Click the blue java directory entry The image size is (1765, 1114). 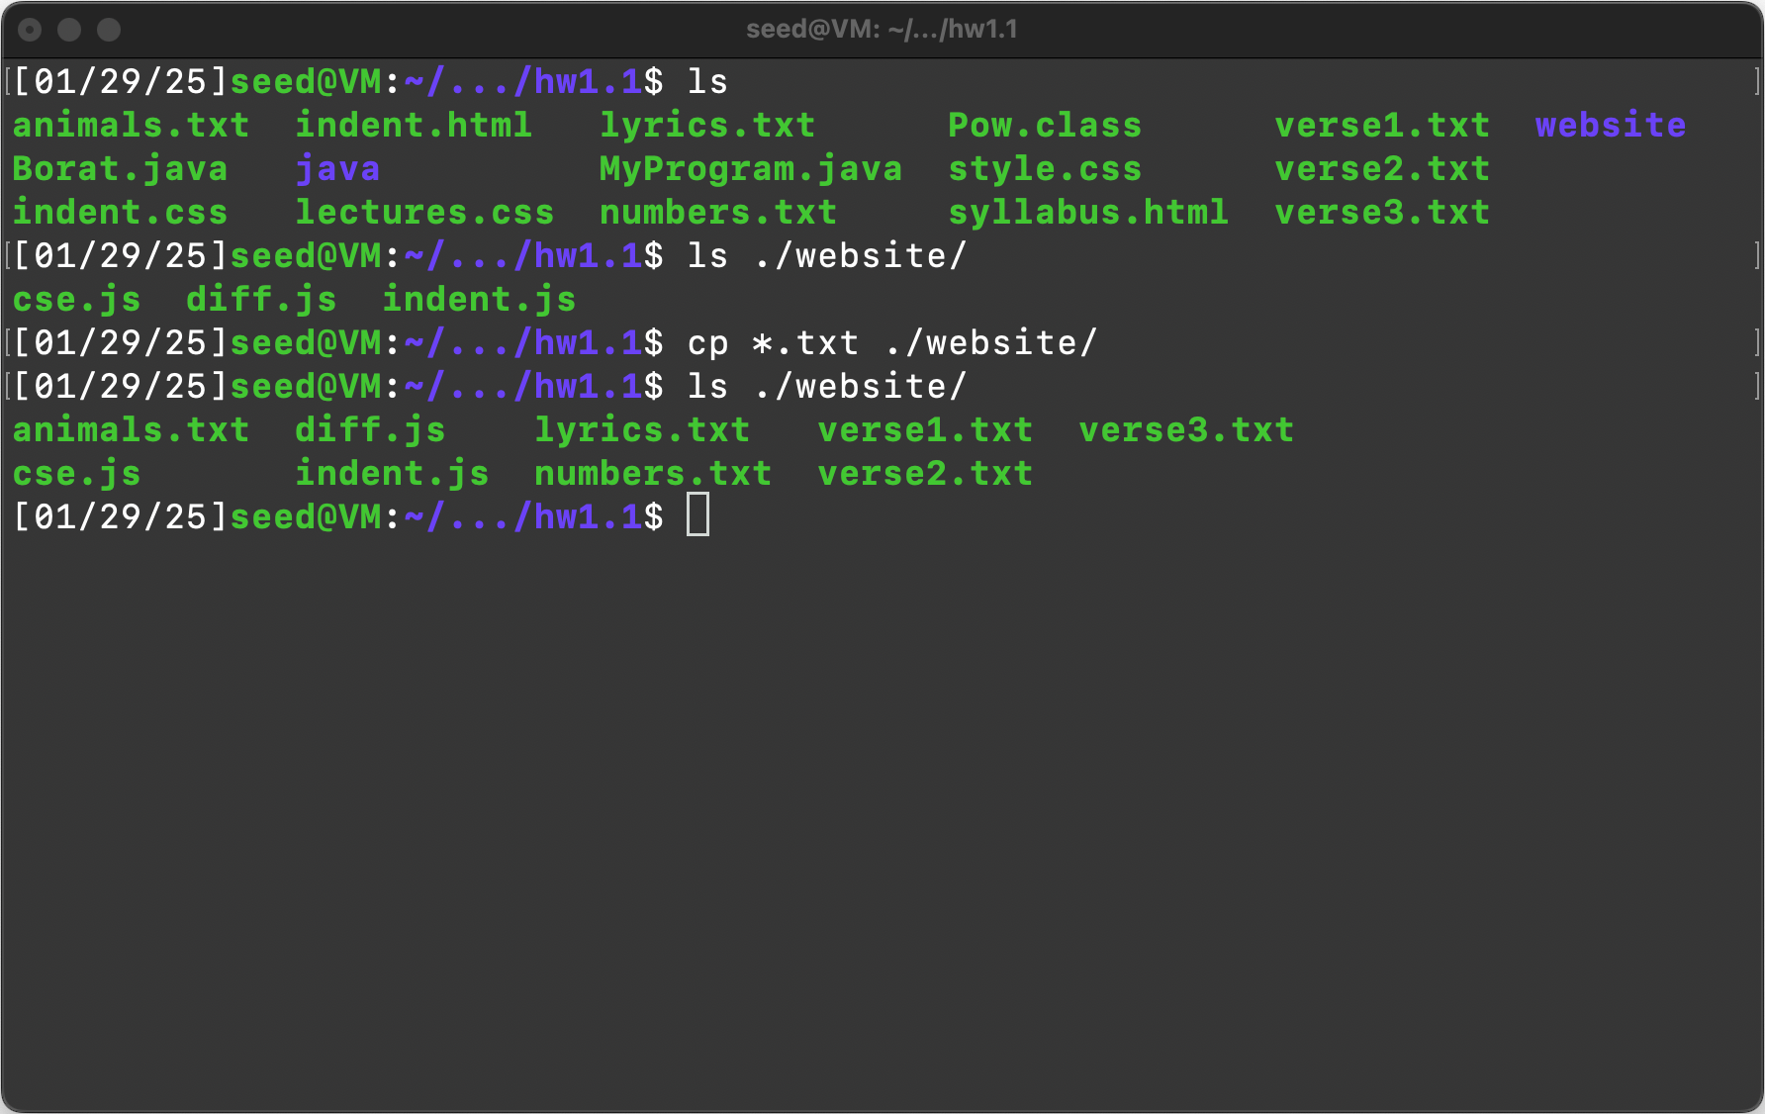[x=337, y=169]
